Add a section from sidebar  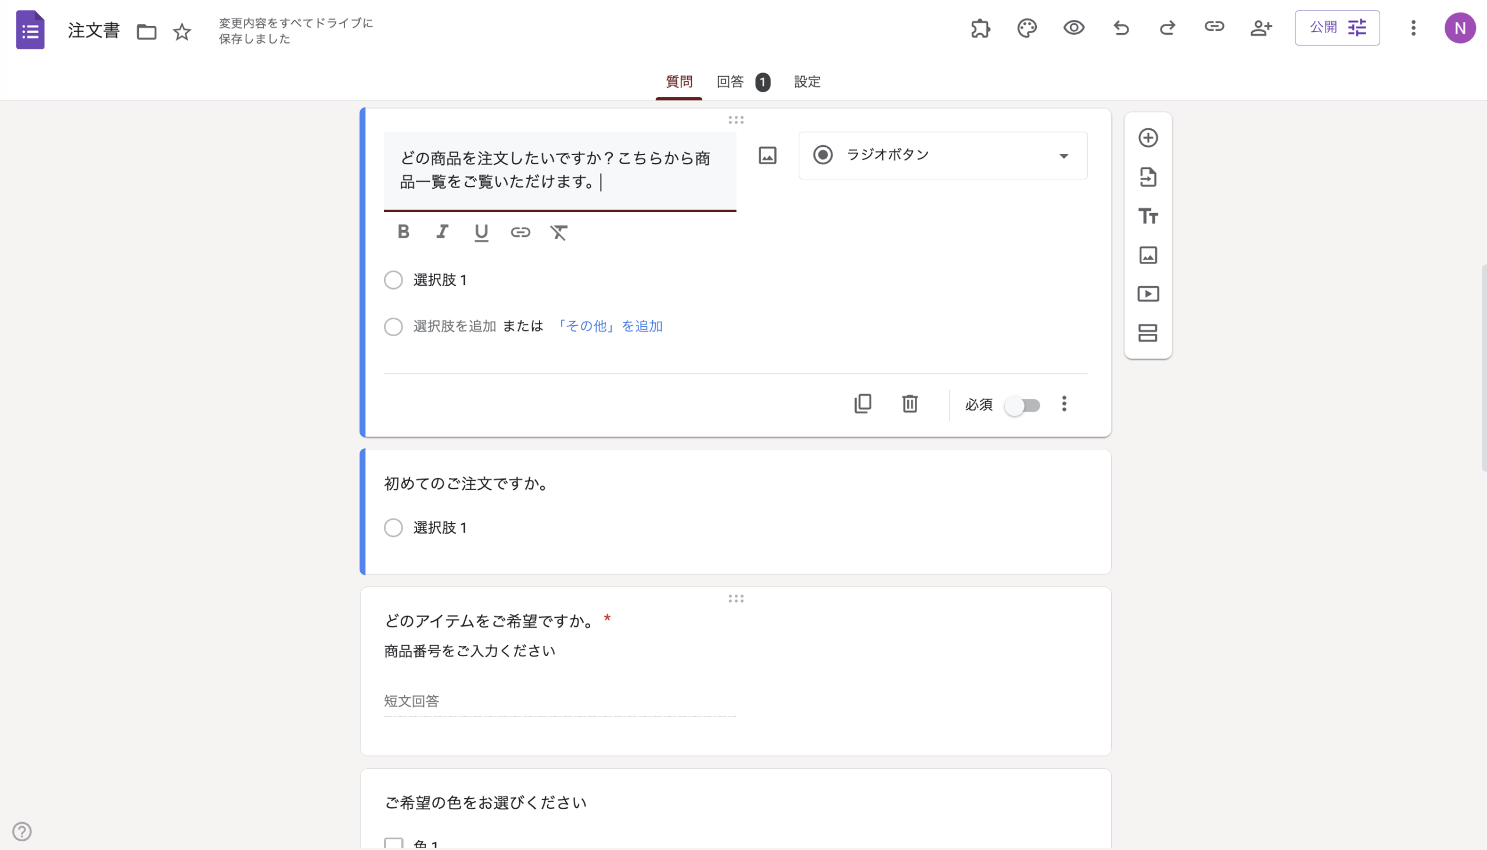point(1148,333)
